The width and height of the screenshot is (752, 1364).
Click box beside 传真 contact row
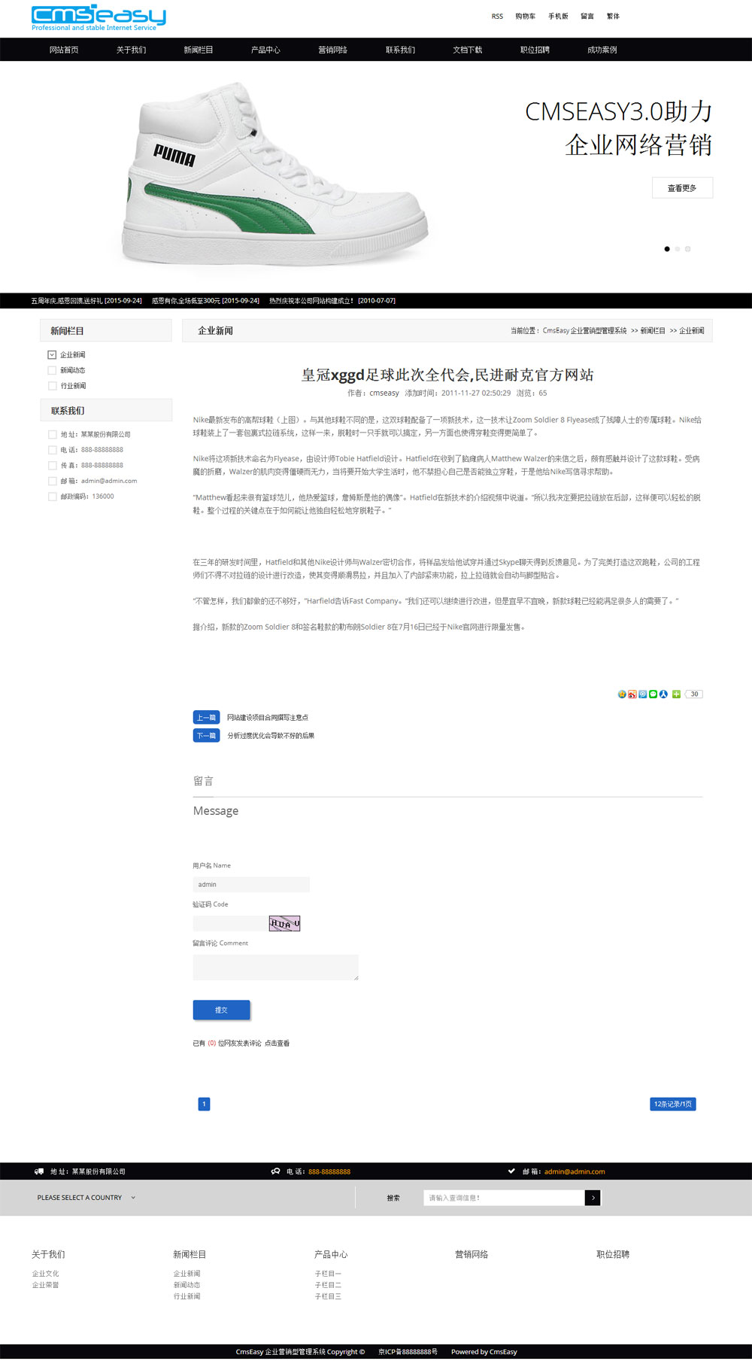pyautogui.click(x=52, y=465)
